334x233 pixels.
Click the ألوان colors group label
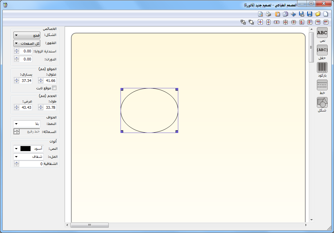(x=53, y=141)
